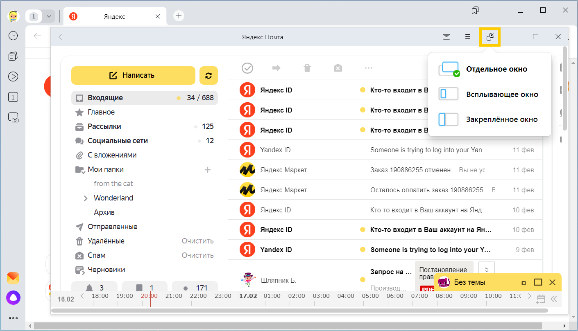Image resolution: width=578 pixels, height=331 pixels.
Task: Mark as spam icon in mail toolbar
Action: (x=338, y=68)
